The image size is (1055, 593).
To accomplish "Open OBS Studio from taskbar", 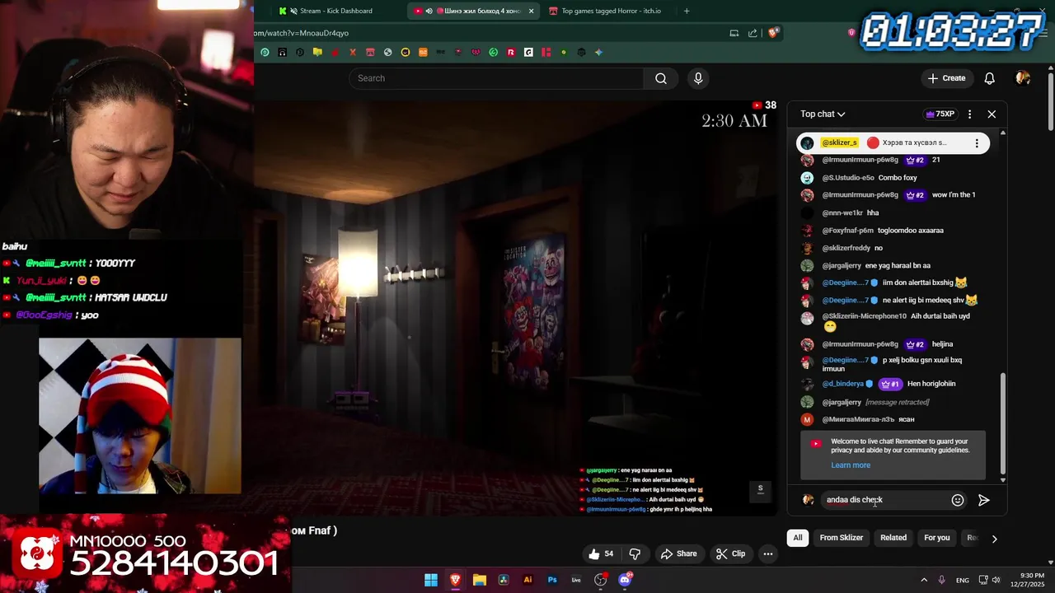I will pos(600,580).
